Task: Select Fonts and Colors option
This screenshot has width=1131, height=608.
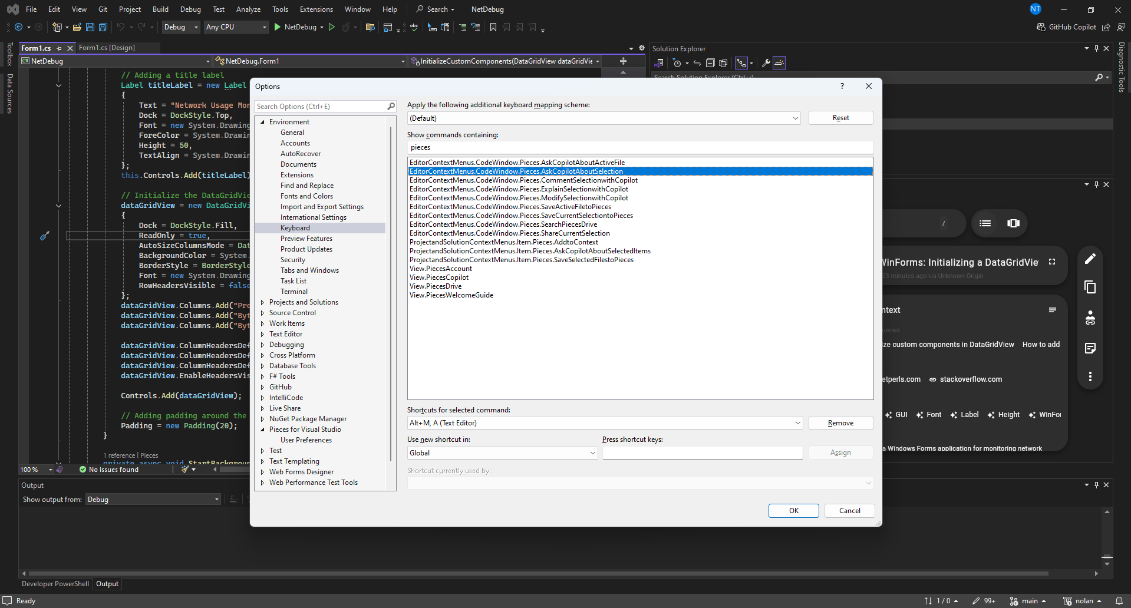Action: click(306, 196)
